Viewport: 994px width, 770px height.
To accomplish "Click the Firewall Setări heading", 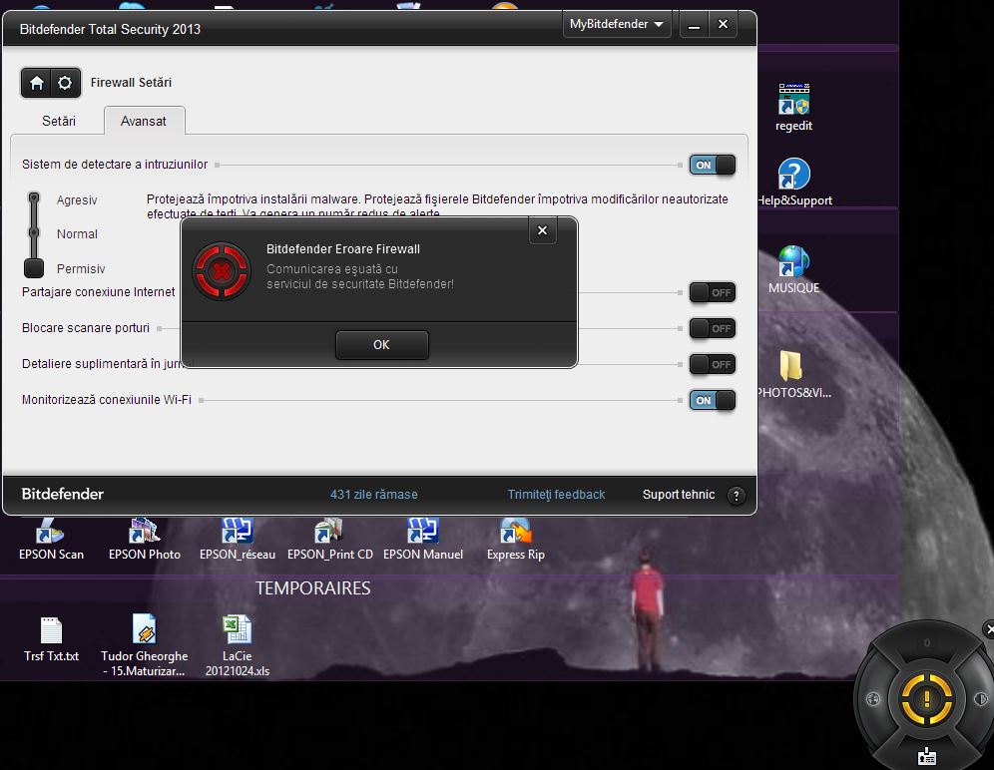I will pyautogui.click(x=131, y=83).
